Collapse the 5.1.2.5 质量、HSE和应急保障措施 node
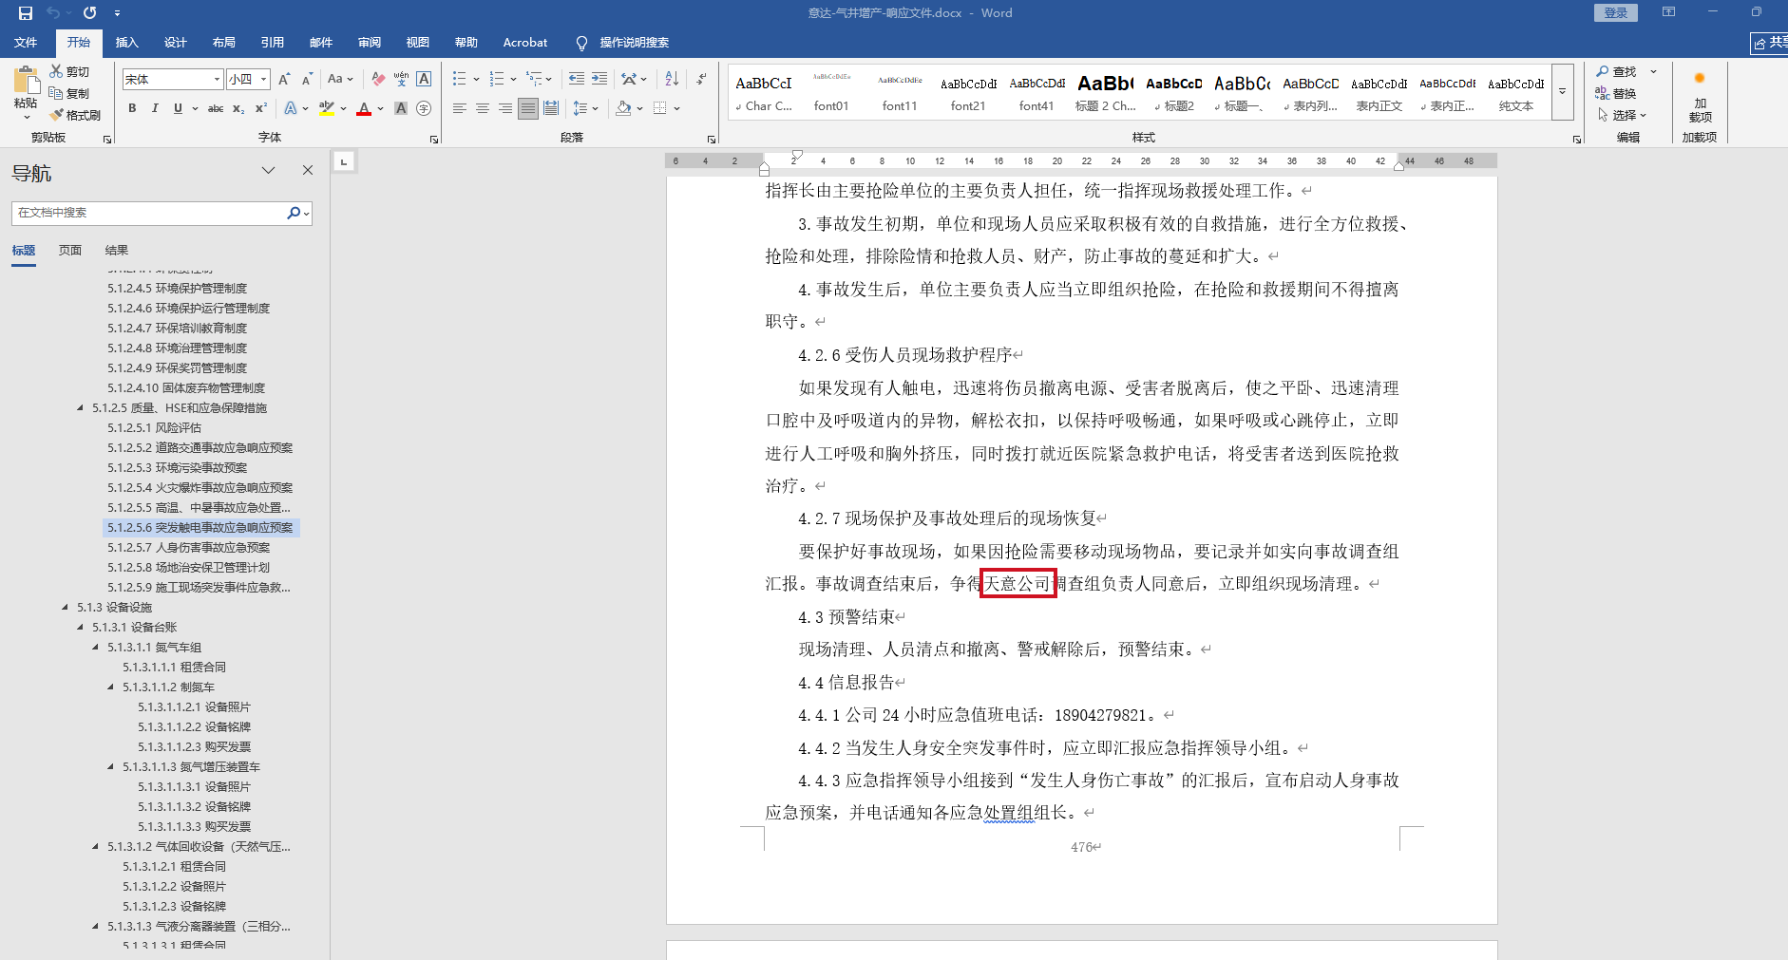Viewport: 1788px width, 960px height. click(80, 408)
